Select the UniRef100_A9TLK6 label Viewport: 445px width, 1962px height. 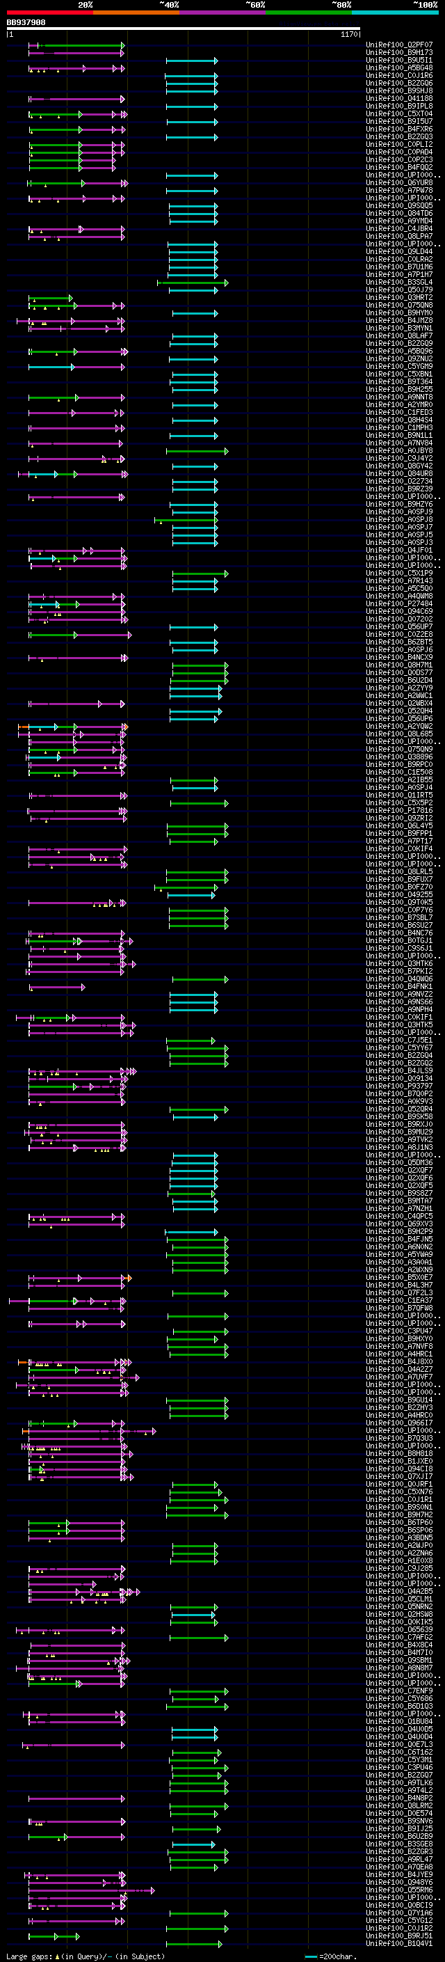pos(399,1782)
